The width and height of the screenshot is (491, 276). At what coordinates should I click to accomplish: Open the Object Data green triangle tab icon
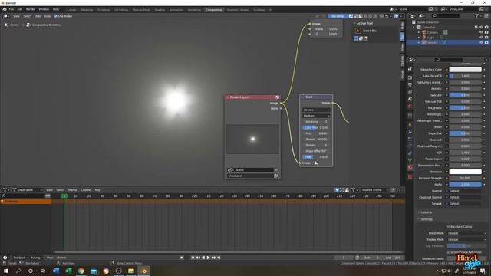coord(410,160)
